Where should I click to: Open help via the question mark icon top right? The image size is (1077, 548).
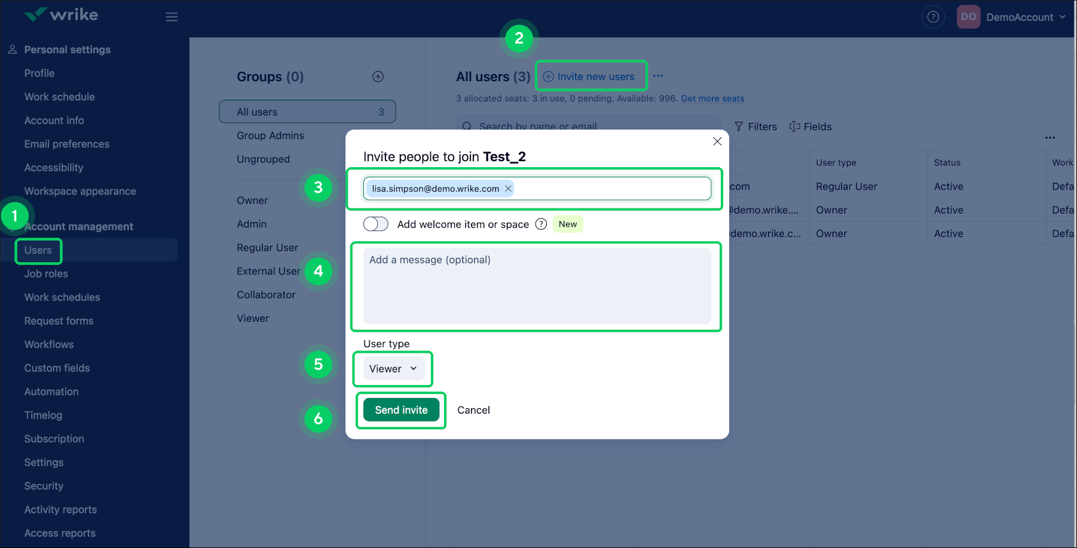[x=933, y=17]
